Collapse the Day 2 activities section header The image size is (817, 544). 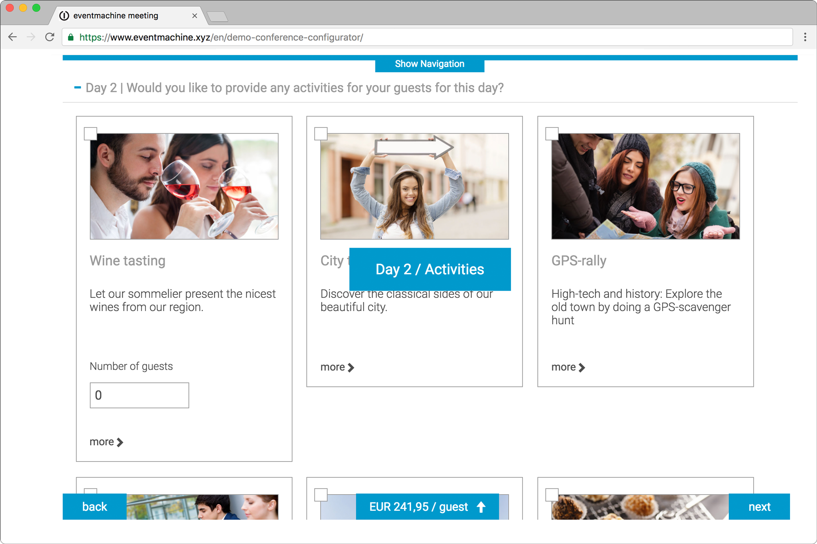[78, 88]
